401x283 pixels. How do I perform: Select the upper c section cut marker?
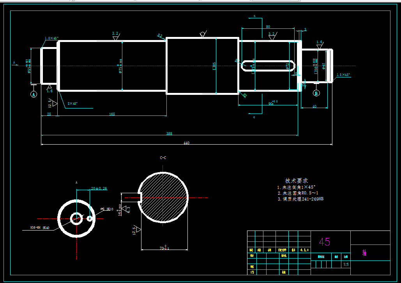coord(254,16)
